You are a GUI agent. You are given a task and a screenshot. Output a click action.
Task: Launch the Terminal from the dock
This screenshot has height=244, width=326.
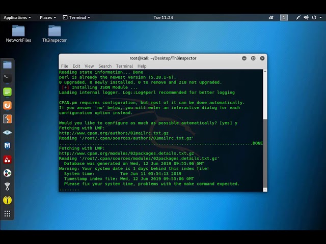(x=7, y=78)
